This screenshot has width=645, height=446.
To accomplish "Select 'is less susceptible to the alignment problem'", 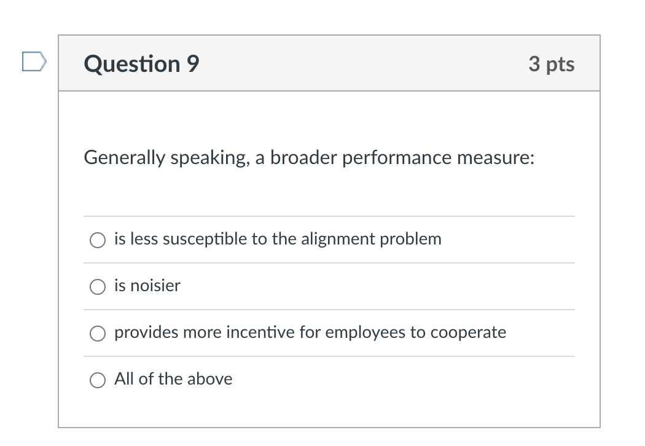I will [97, 240].
